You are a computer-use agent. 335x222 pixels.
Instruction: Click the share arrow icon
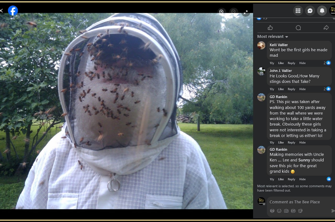326,28
